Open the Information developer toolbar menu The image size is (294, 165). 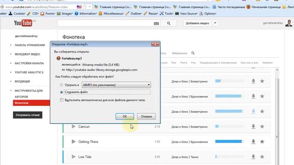tap(86, 13)
